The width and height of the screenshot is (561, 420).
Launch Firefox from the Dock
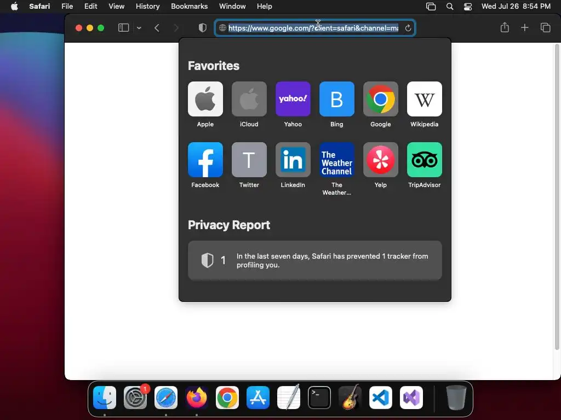(197, 398)
